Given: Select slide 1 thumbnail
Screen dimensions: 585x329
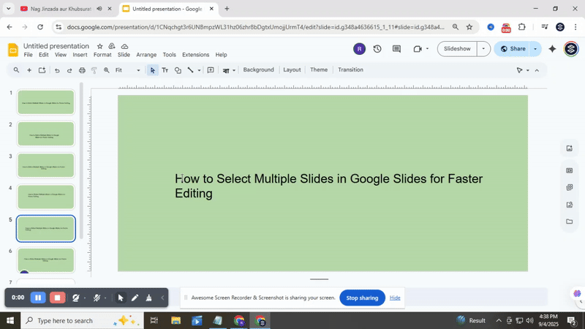Looking at the screenshot, I should 46,102.
